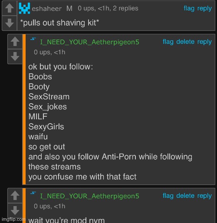
Task: Click the blue user icon on the last reply
Action: pyautogui.click(x=33, y=193)
